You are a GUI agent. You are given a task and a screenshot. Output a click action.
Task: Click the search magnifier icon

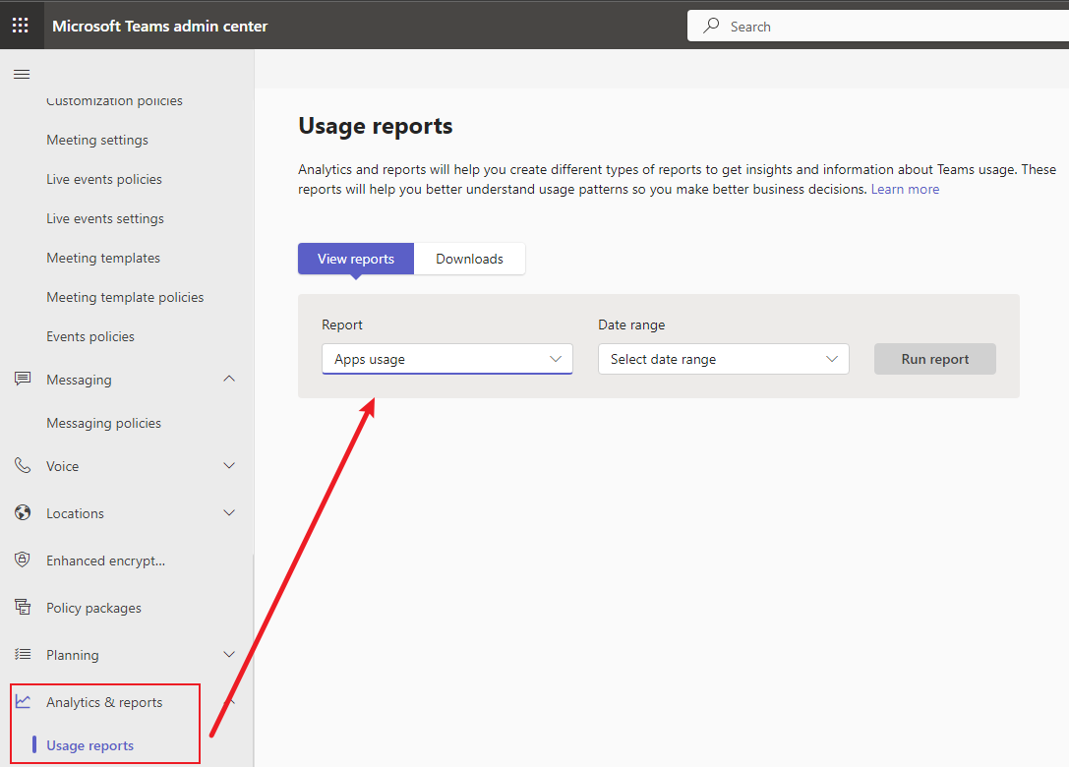[x=711, y=26]
